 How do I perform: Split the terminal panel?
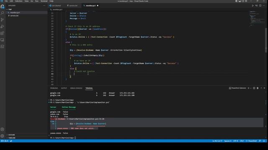(254, 88)
